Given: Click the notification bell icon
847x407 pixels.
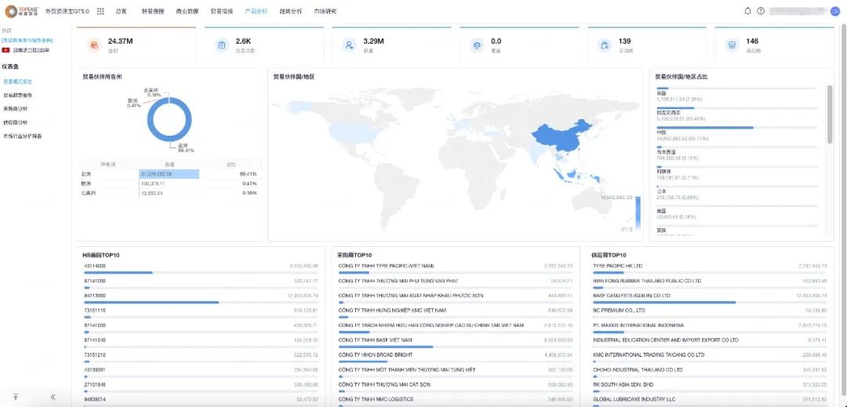Looking at the screenshot, I should (747, 11).
